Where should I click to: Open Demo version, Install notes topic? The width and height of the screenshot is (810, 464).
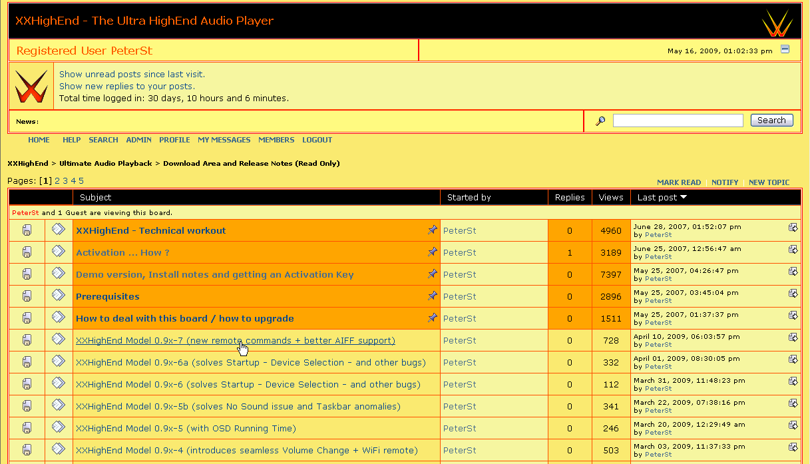click(215, 275)
